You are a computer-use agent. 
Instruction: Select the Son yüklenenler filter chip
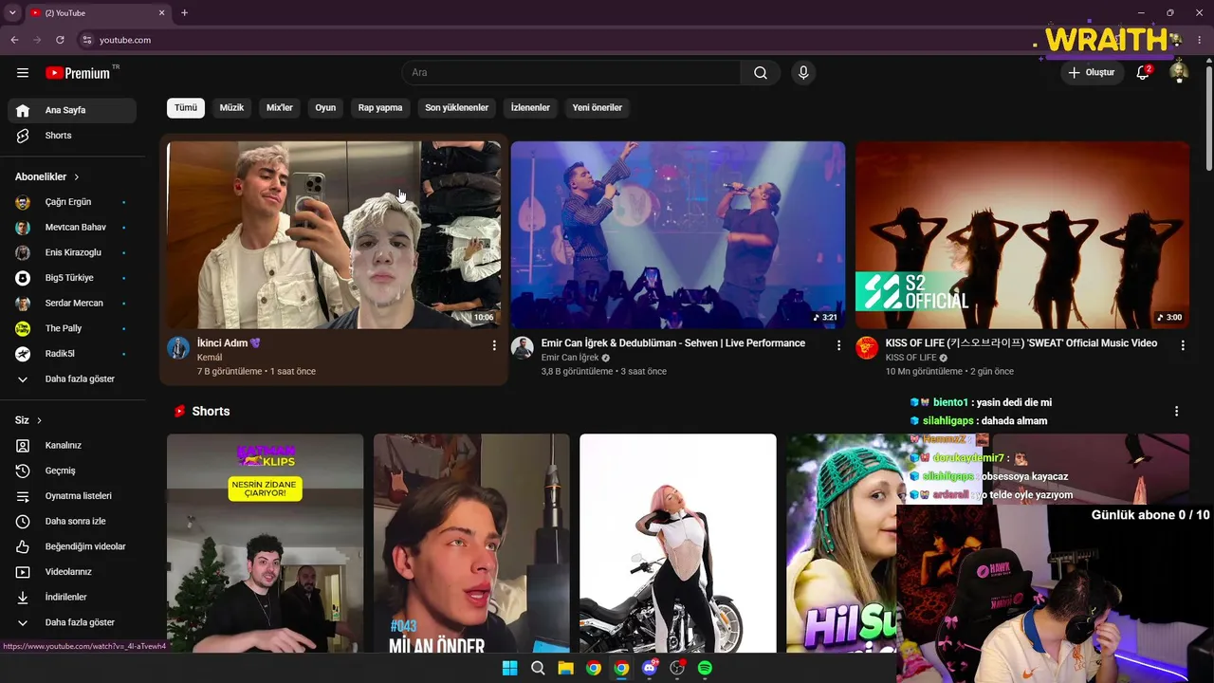click(456, 107)
